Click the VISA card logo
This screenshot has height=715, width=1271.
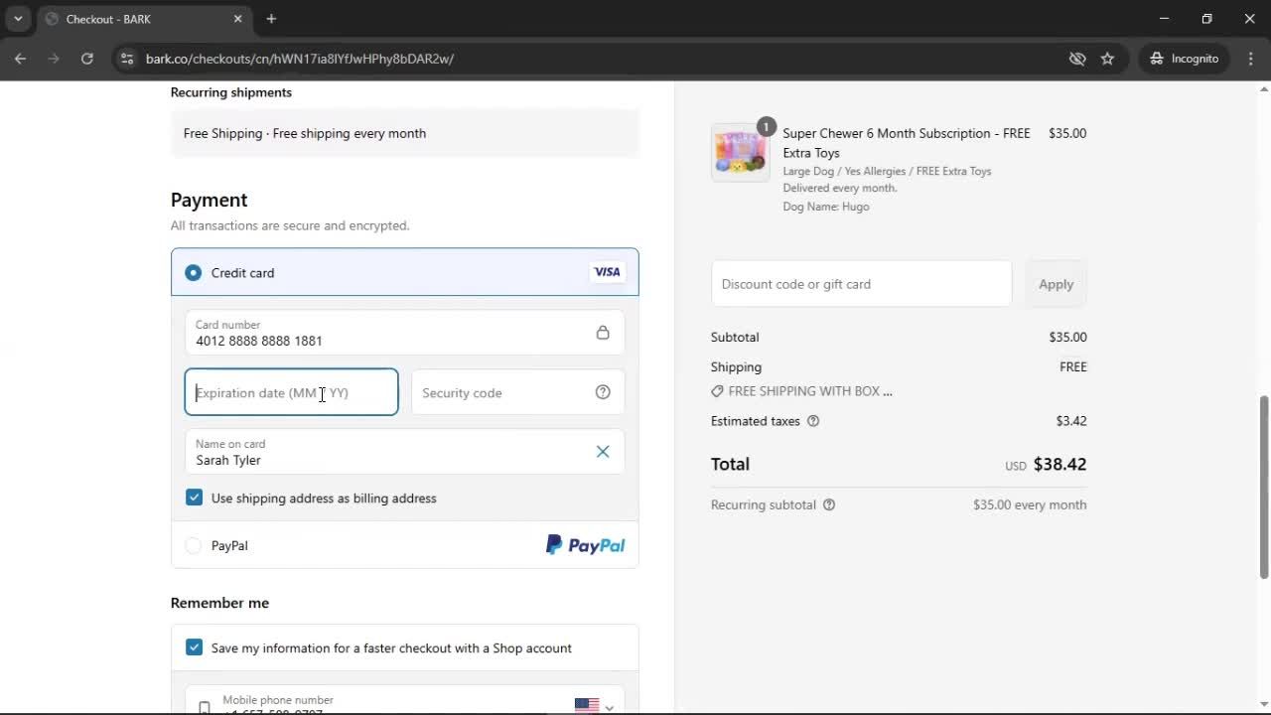pos(607,272)
